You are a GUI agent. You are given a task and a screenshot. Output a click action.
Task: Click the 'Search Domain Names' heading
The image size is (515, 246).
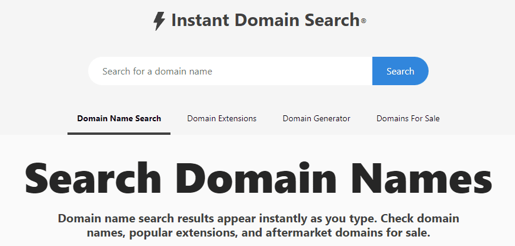pos(258,178)
